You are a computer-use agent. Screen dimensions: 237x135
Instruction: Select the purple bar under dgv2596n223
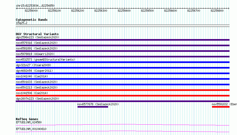point(122,40)
